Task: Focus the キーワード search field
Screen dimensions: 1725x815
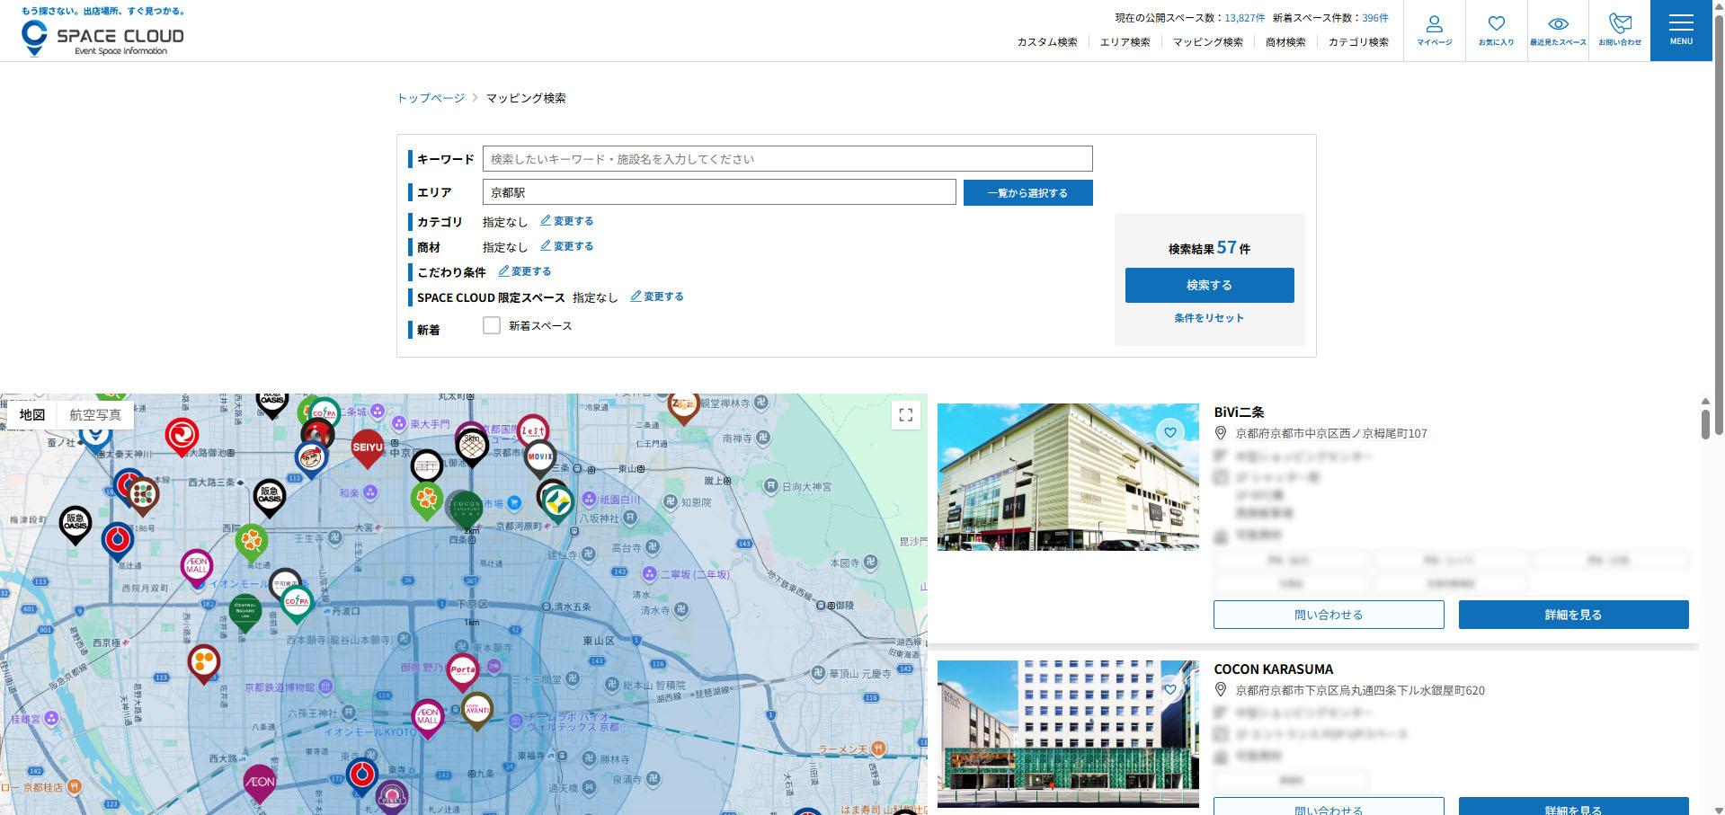Action: [787, 159]
